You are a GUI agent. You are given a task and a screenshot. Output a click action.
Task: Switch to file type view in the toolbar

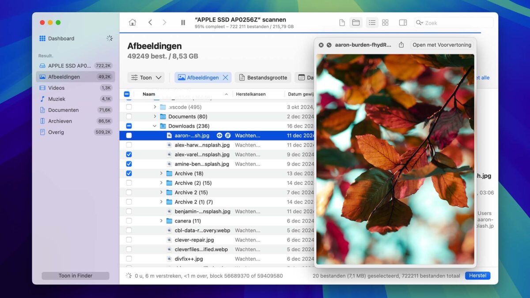pos(341,22)
